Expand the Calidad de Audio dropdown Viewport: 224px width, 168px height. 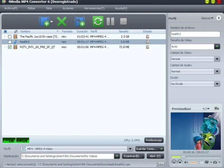217,71
